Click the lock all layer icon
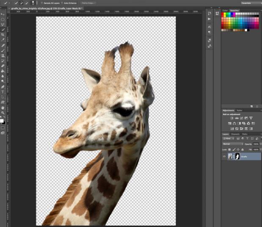Viewport: 262px width, 227px height. coord(242,149)
